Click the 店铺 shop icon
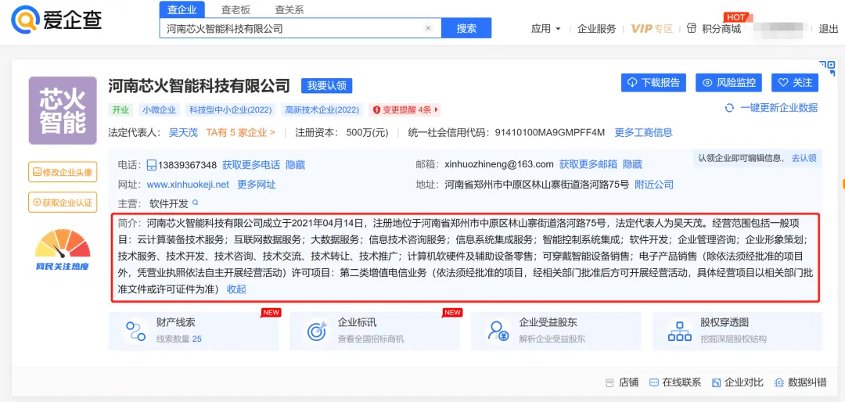Viewport: 845px width, 402px height. [610, 382]
